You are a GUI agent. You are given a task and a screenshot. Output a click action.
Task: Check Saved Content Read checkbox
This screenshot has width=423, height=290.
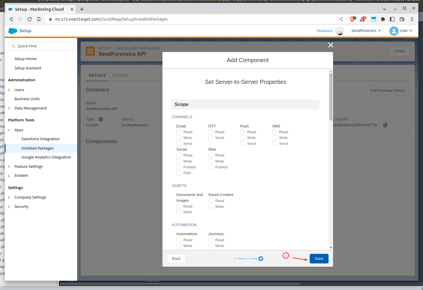coord(211,201)
